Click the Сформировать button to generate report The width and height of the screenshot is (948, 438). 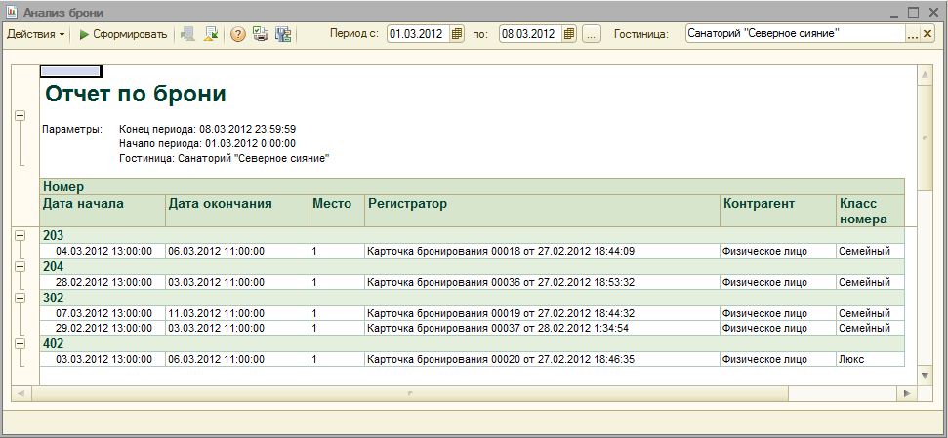(x=123, y=34)
